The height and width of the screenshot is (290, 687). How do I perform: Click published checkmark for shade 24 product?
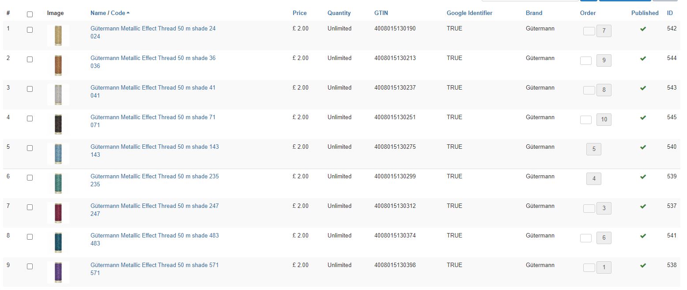pyautogui.click(x=643, y=29)
